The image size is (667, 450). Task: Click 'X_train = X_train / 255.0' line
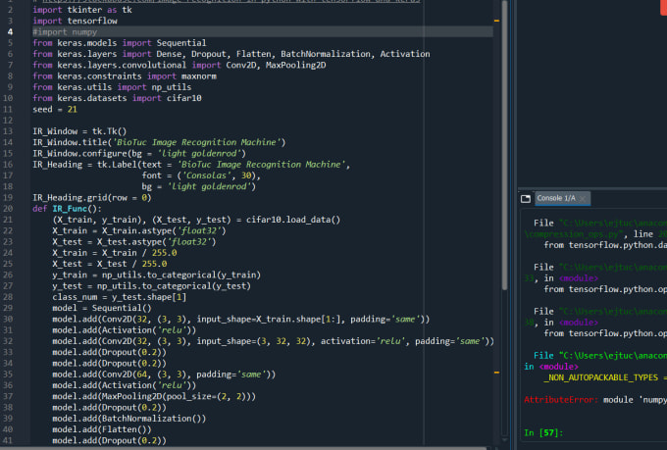point(115,253)
